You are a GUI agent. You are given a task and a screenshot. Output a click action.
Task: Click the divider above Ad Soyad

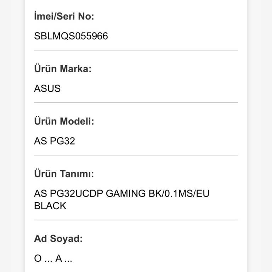136,220
